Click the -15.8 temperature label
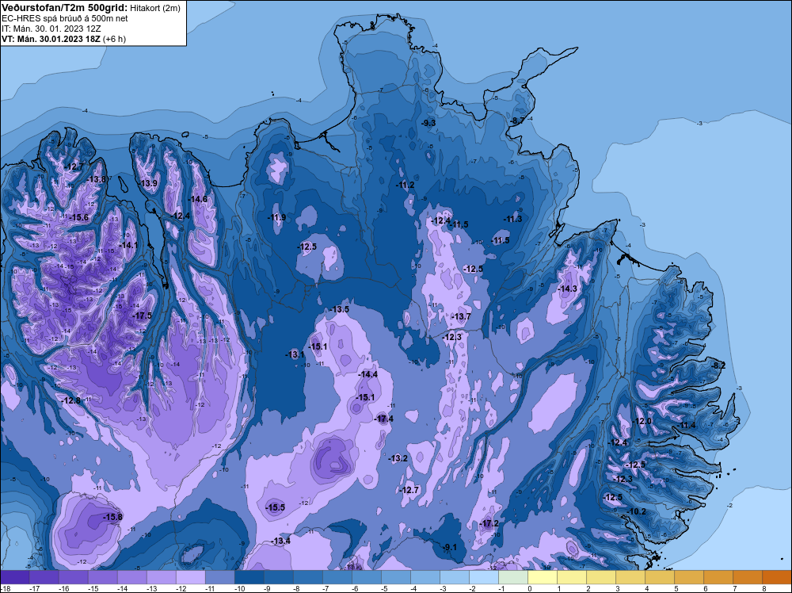 (112, 517)
